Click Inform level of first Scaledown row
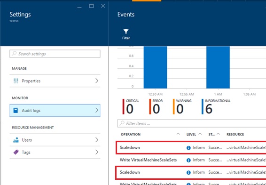 point(199,148)
